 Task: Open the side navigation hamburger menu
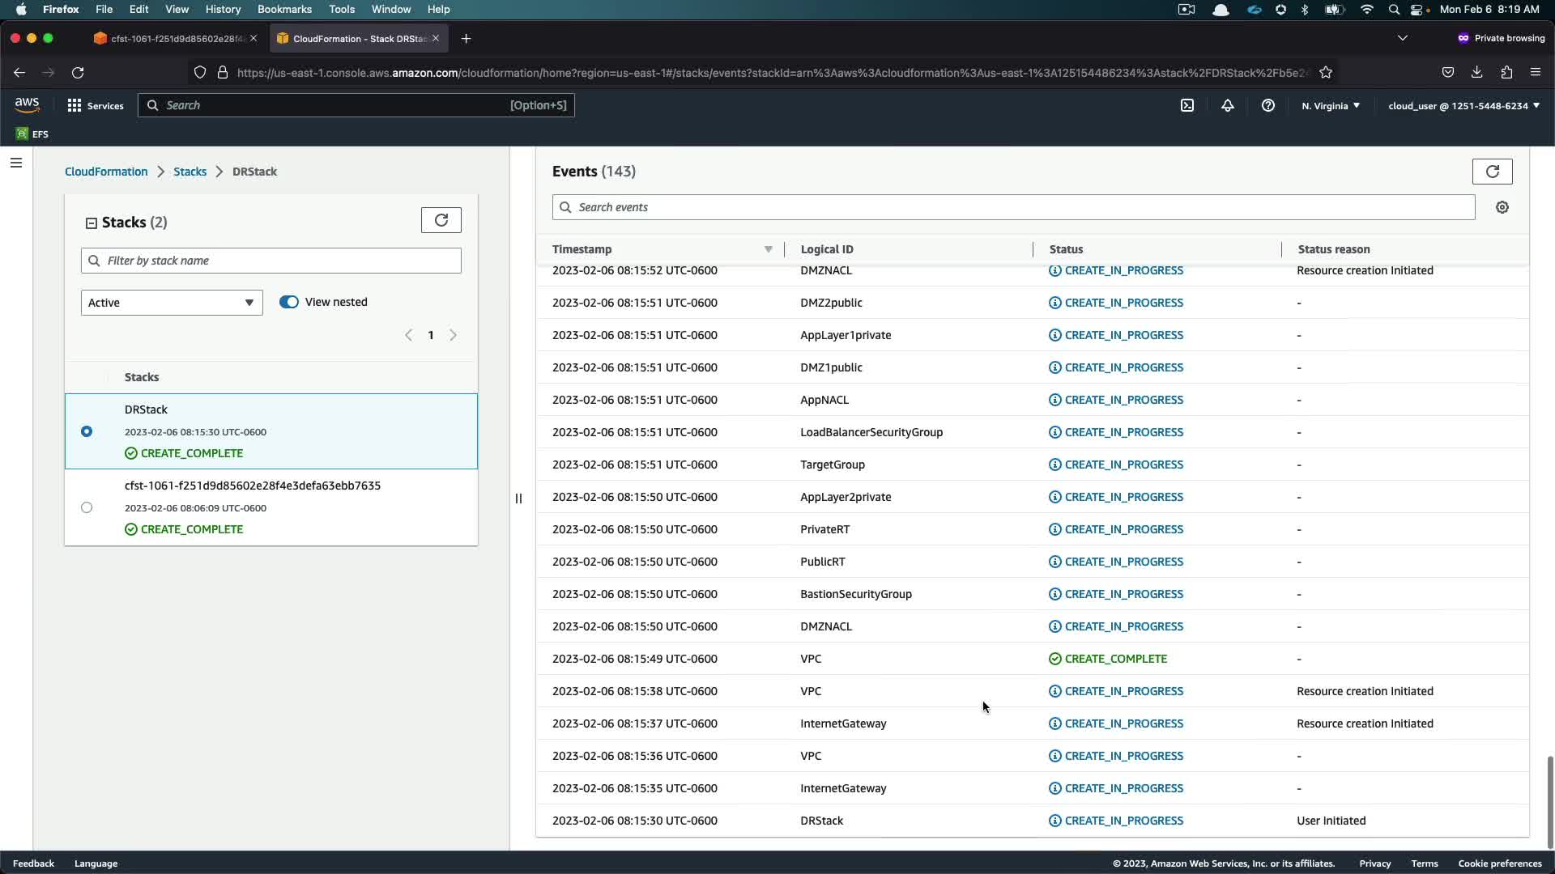click(15, 163)
